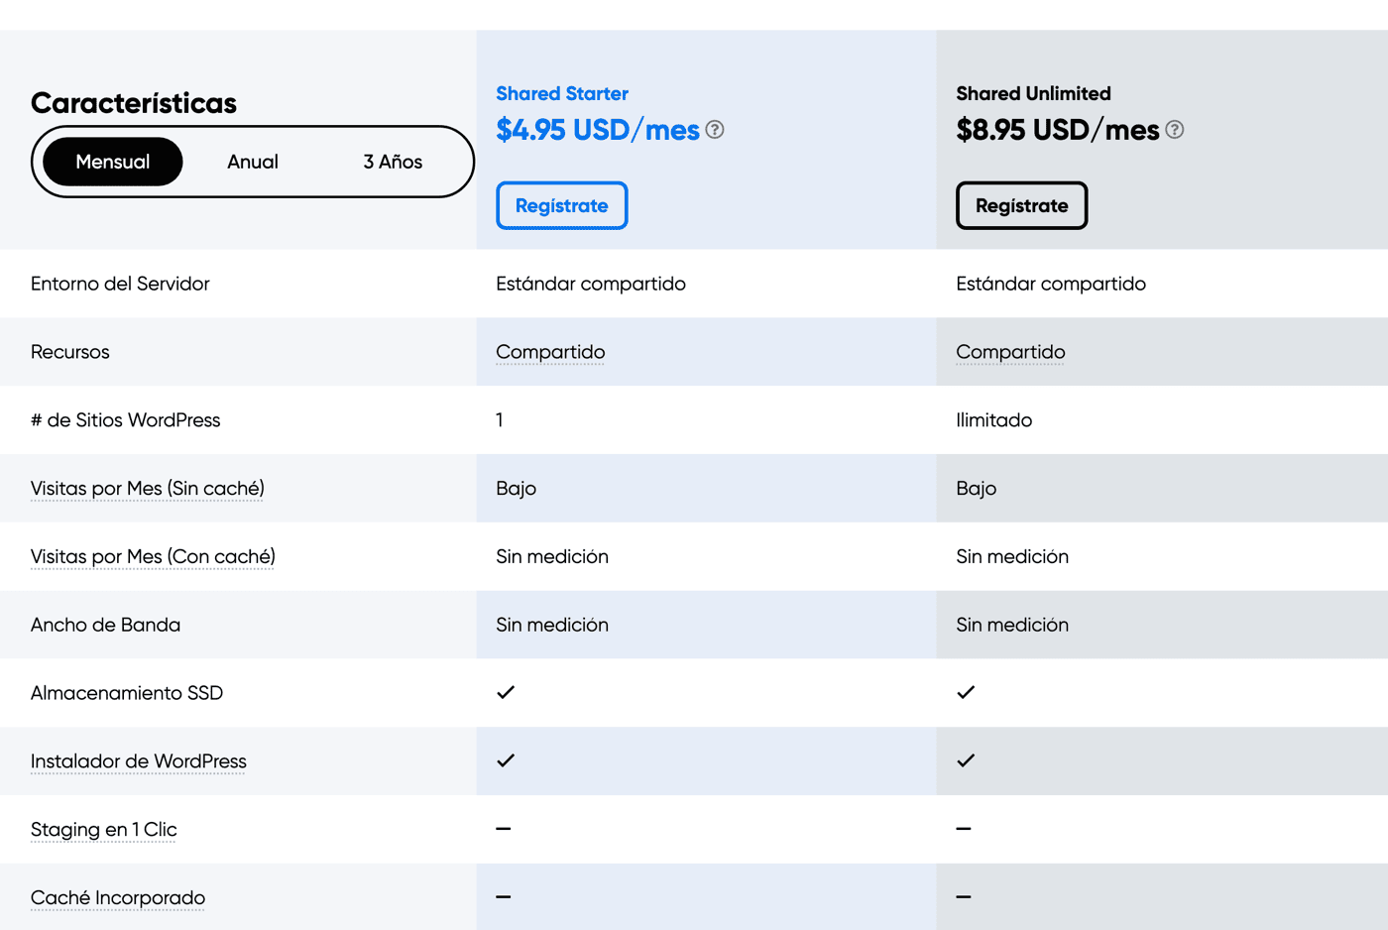Click Visitas por Mes (Con caché) label
The image size is (1388, 930).
(153, 556)
